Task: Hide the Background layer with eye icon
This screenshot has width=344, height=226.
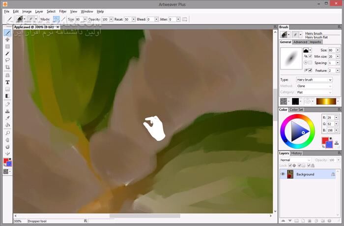Action: click(283, 174)
